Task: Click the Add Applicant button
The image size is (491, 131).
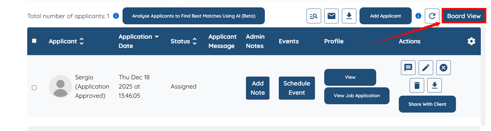Action: [385, 16]
